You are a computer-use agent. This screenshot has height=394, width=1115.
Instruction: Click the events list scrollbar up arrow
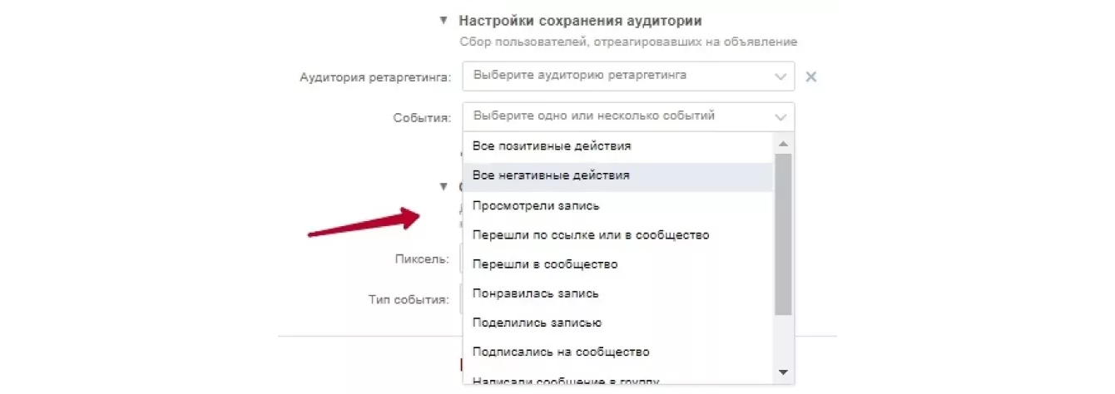(782, 143)
